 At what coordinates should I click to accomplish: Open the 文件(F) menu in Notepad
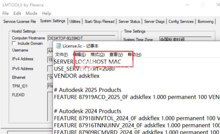point(61,54)
